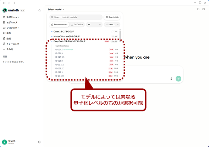Toggle the On Device filter
The height and width of the screenshot is (147, 209).
click(x=77, y=25)
